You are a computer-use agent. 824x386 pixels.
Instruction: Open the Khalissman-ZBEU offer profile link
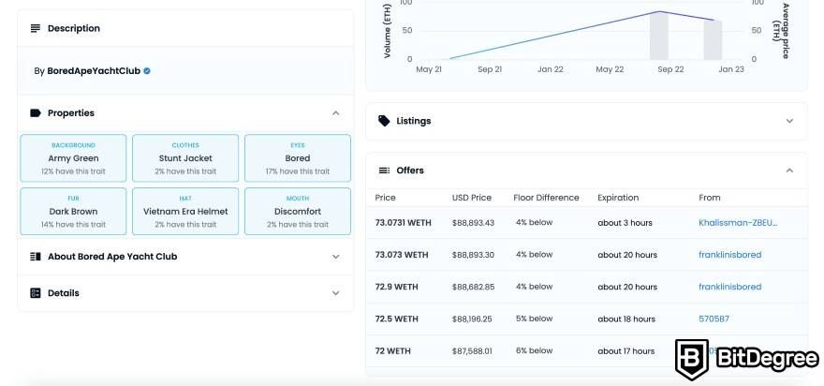[x=738, y=222]
